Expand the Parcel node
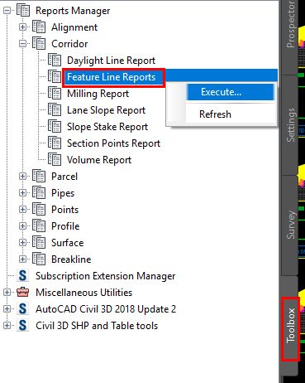 (22, 177)
